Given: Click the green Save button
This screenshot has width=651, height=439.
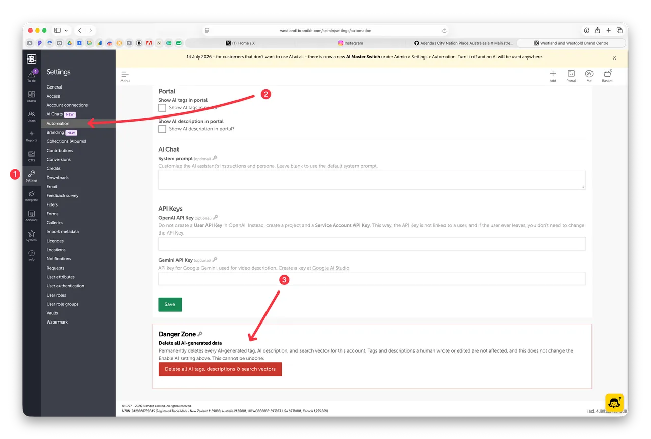Looking at the screenshot, I should click(x=170, y=304).
